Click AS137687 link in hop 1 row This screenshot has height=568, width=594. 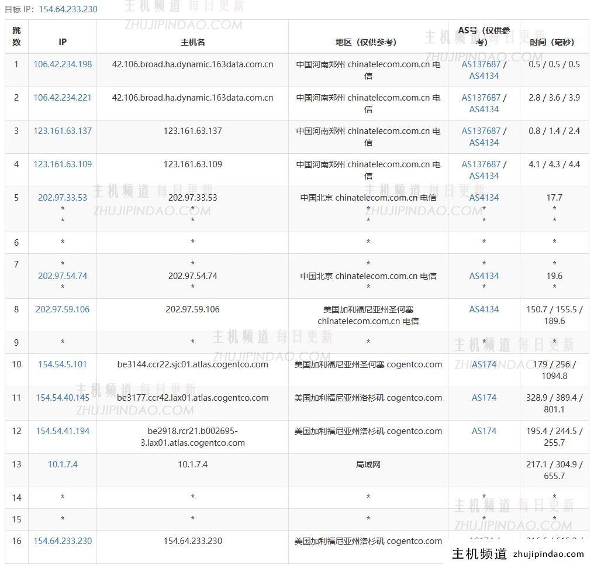click(481, 64)
